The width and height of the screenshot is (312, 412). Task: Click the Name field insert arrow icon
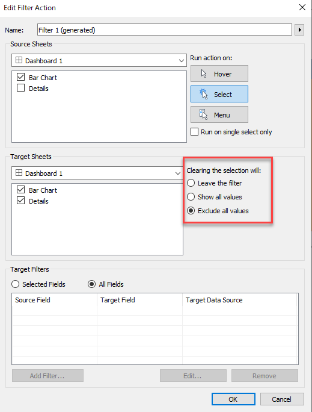[299, 30]
